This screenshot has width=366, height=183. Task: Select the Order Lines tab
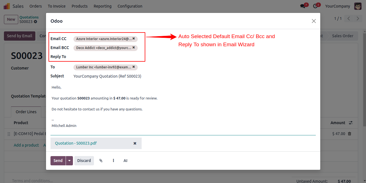coord(26,112)
